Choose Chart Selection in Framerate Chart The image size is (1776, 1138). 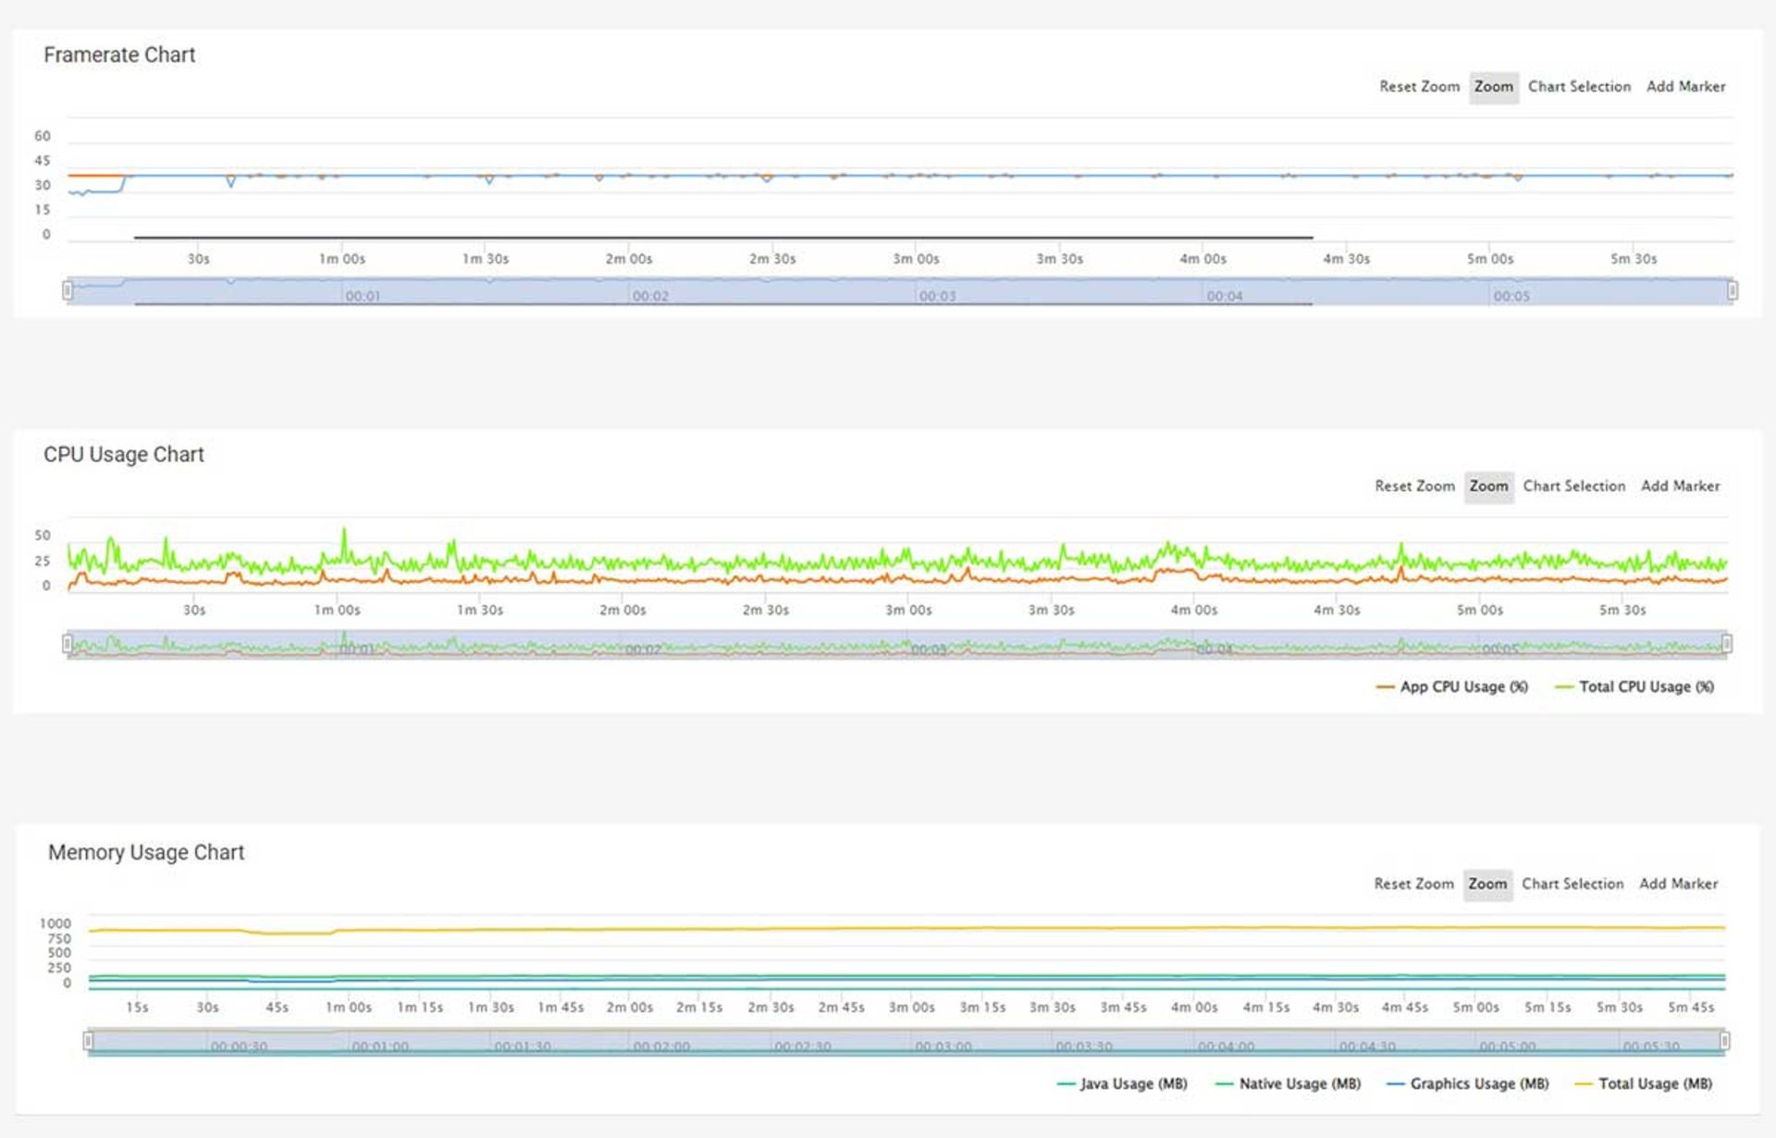1579,86
